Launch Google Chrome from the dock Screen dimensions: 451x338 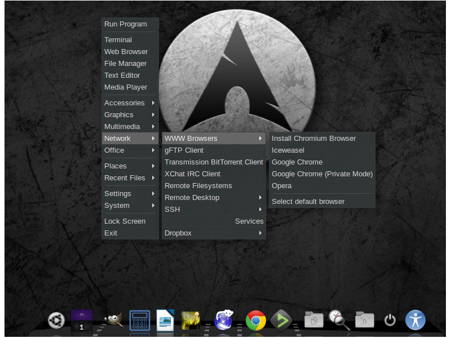coord(255,321)
